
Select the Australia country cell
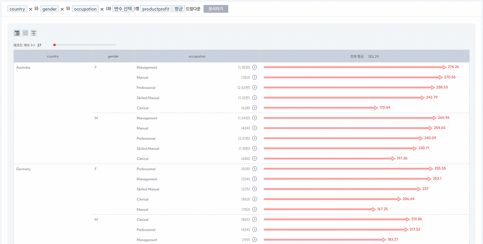tap(23, 68)
